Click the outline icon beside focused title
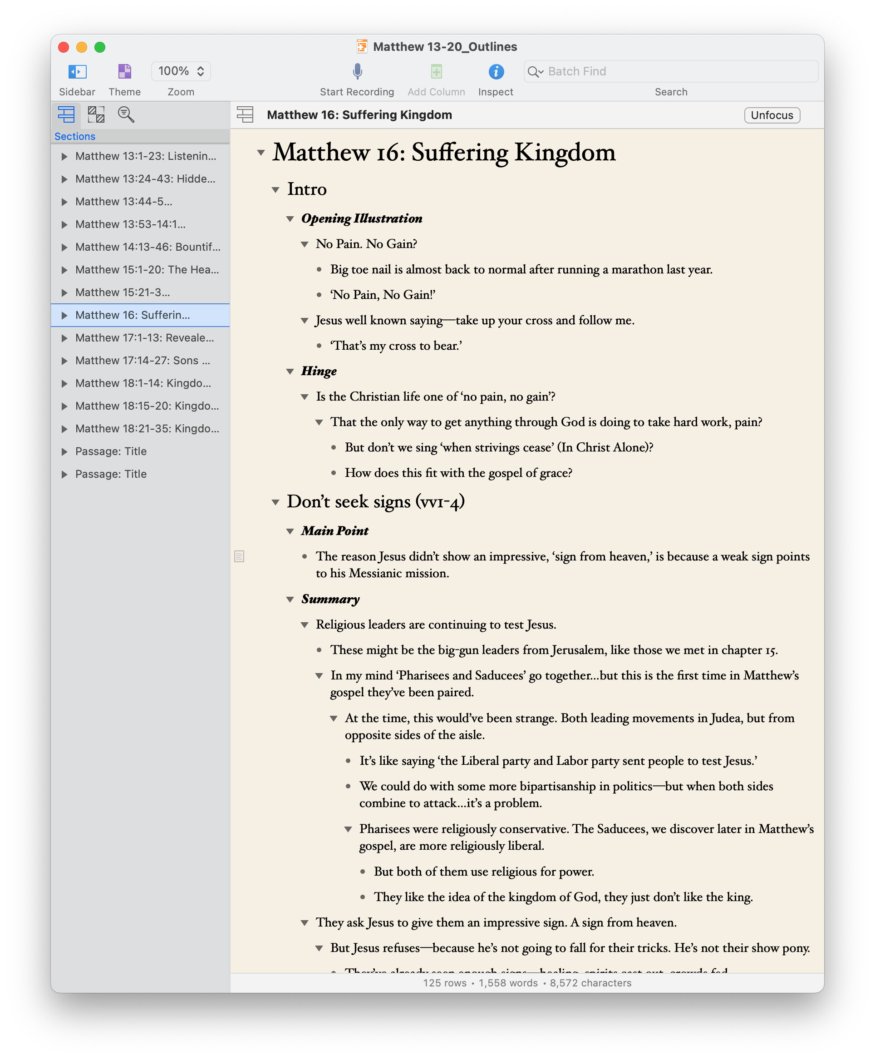This screenshot has height=1060, width=875. point(245,114)
